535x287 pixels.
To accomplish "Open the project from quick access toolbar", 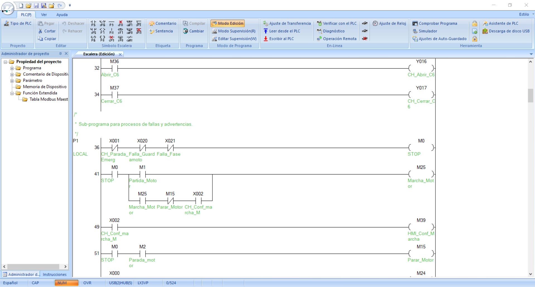I will tap(28, 5).
